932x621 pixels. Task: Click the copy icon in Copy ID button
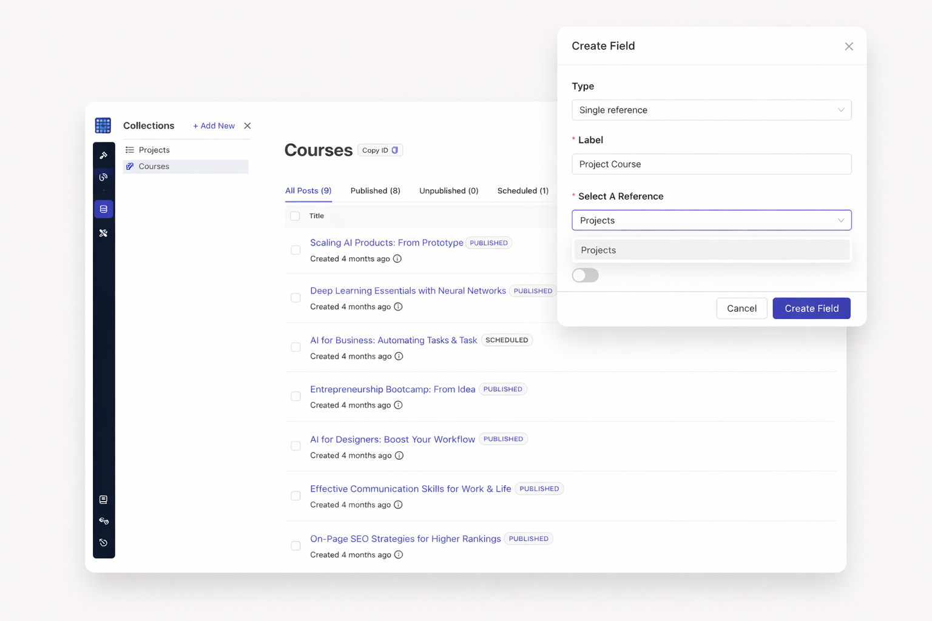coord(395,150)
